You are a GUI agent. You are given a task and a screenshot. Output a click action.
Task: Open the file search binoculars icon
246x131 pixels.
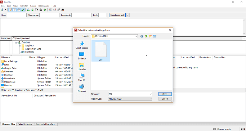[63, 10]
